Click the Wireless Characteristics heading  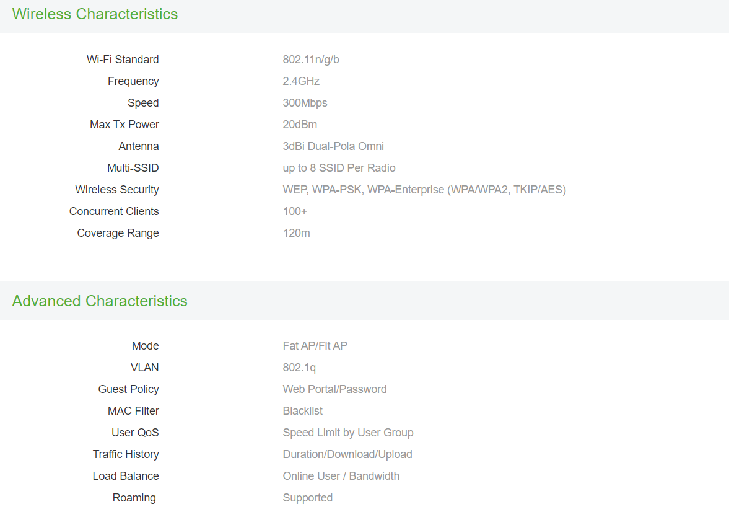click(x=95, y=14)
